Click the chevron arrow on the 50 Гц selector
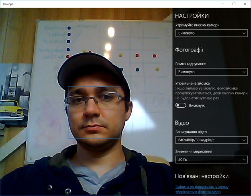Image resolution: width=251 pixels, height=196 pixels. [x=243, y=159]
